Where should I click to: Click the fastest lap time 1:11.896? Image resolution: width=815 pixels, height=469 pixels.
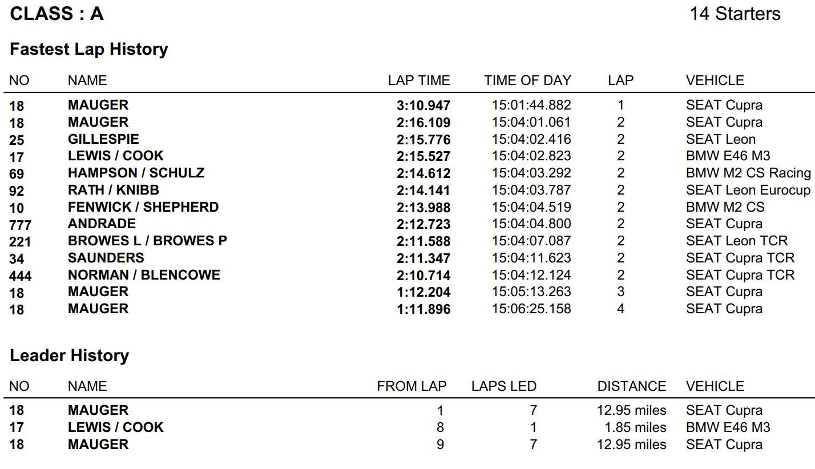tap(423, 309)
